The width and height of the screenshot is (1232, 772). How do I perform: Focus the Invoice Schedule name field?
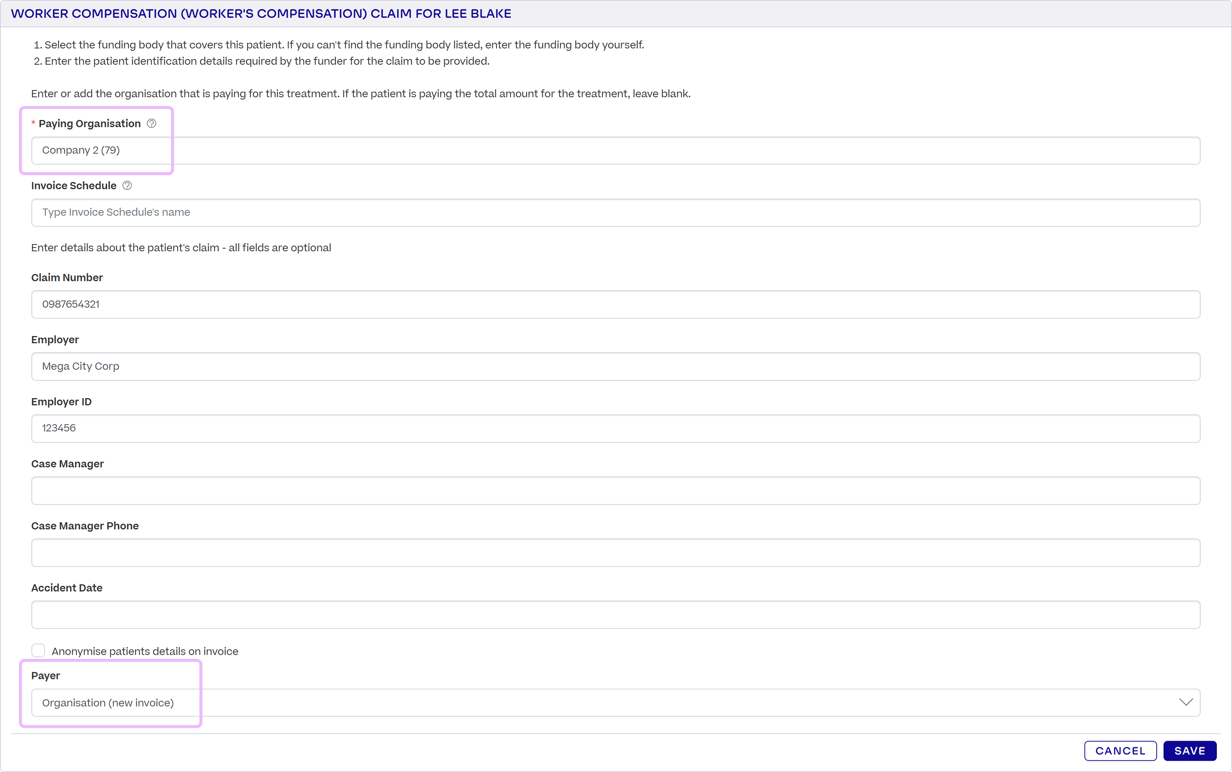point(616,212)
